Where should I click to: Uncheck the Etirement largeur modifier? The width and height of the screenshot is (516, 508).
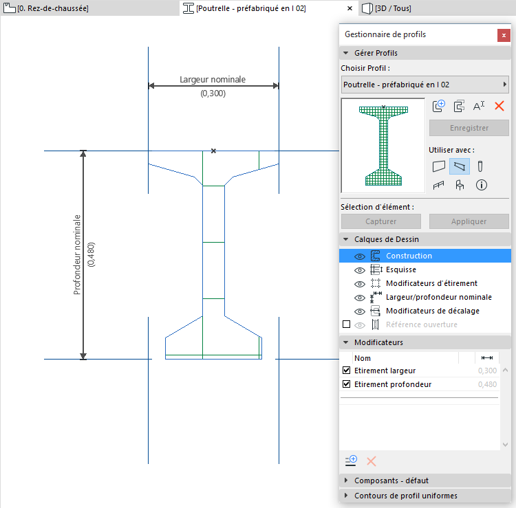(347, 371)
